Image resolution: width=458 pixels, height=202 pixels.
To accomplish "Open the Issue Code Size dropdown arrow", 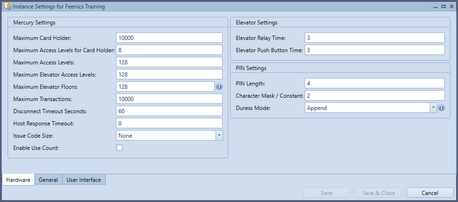I will coord(219,135).
